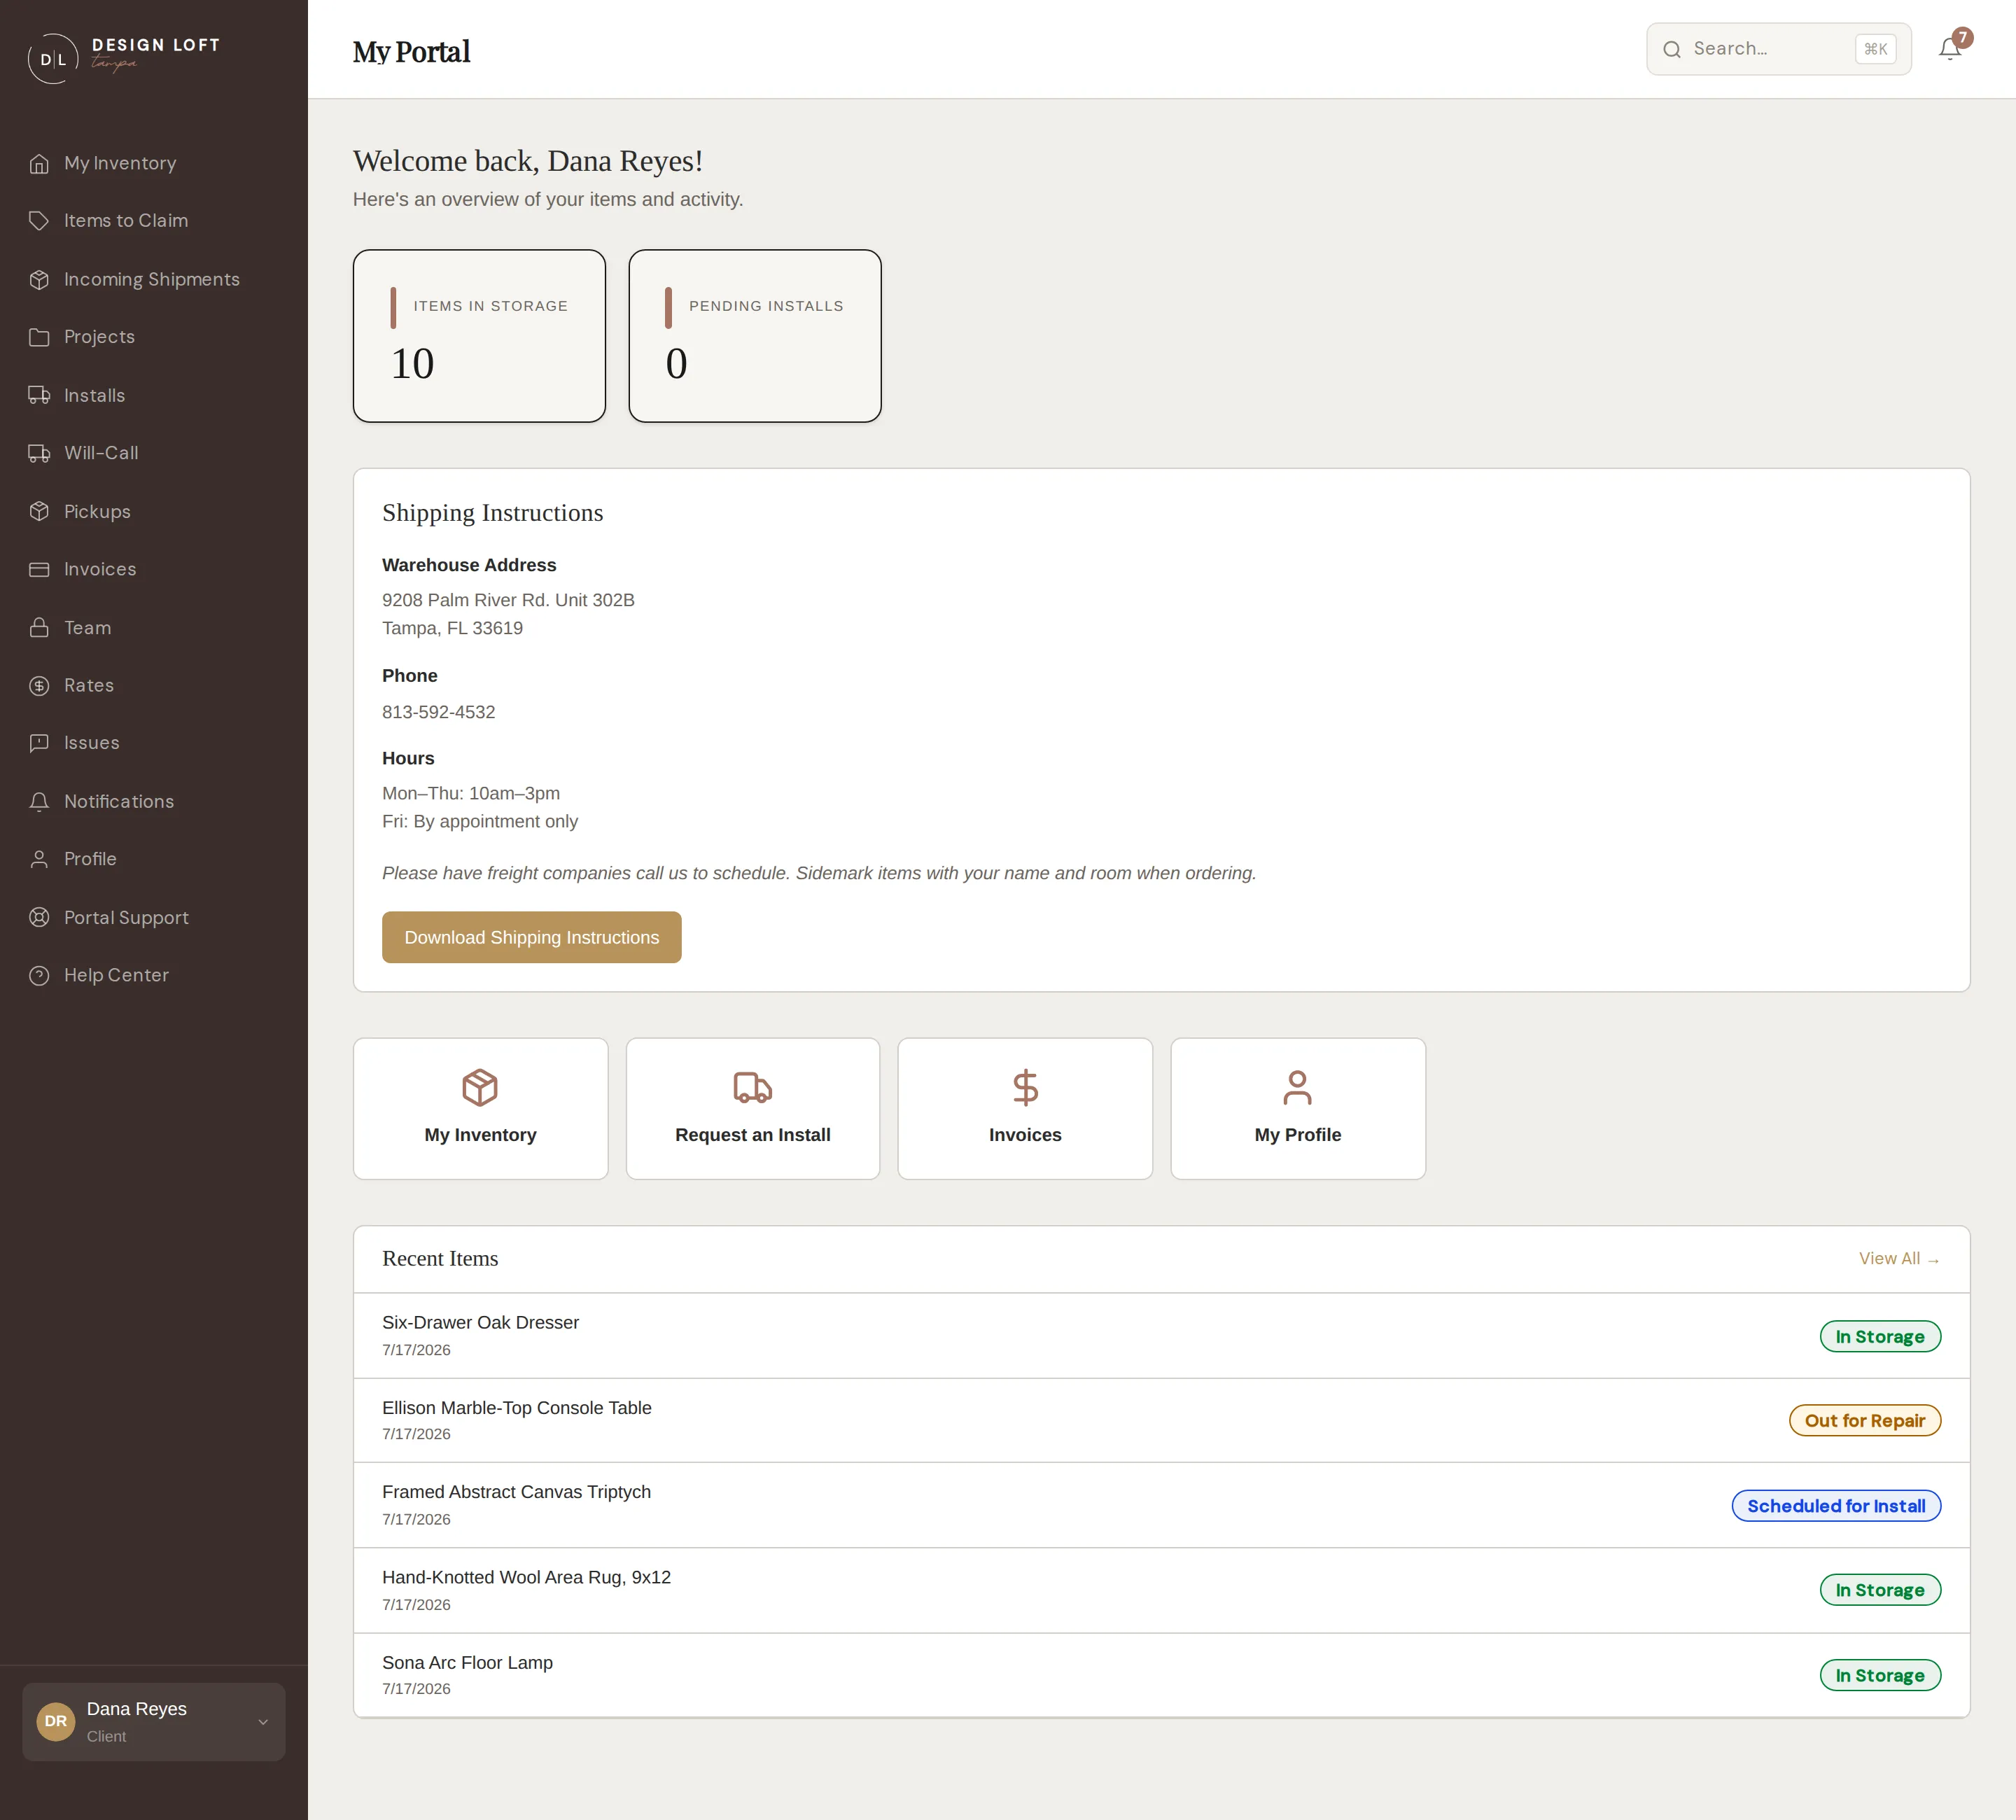This screenshot has width=2016, height=1820.
Task: Open Notifications in the sidebar menu
Action: [154, 801]
